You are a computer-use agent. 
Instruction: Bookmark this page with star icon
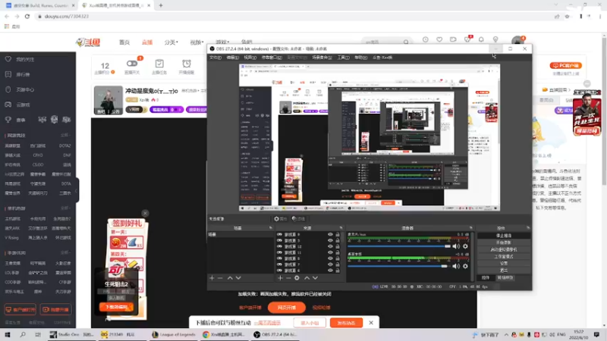[567, 16]
